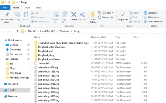Select the .session64 file
166x103 pixels.
click(x=41, y=63)
